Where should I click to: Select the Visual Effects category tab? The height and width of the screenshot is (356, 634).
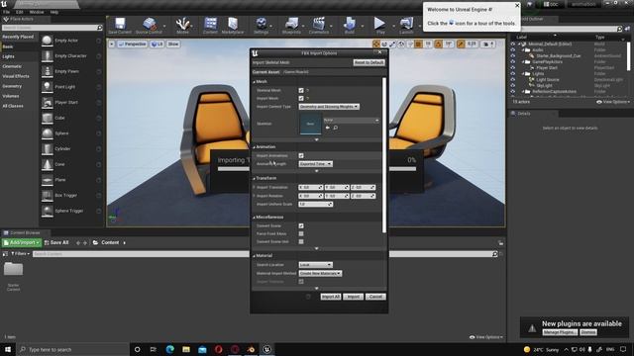pos(20,76)
